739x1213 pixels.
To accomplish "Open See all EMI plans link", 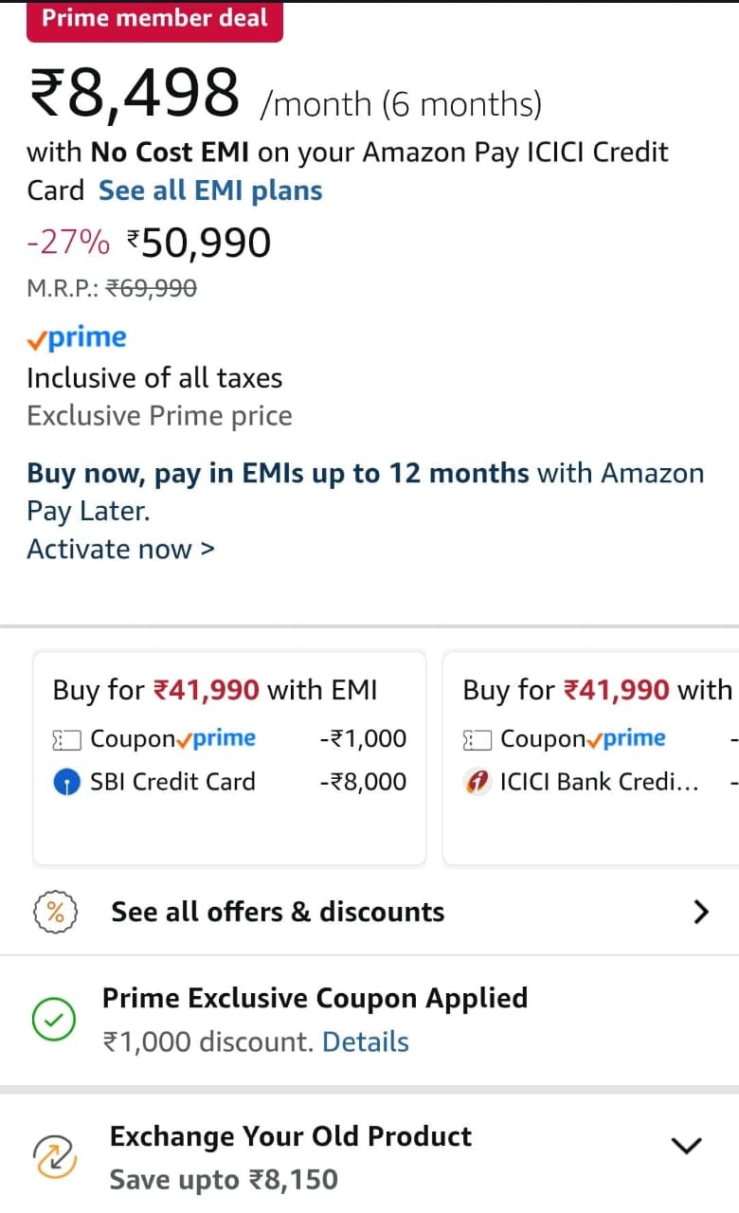I will coord(210,190).
